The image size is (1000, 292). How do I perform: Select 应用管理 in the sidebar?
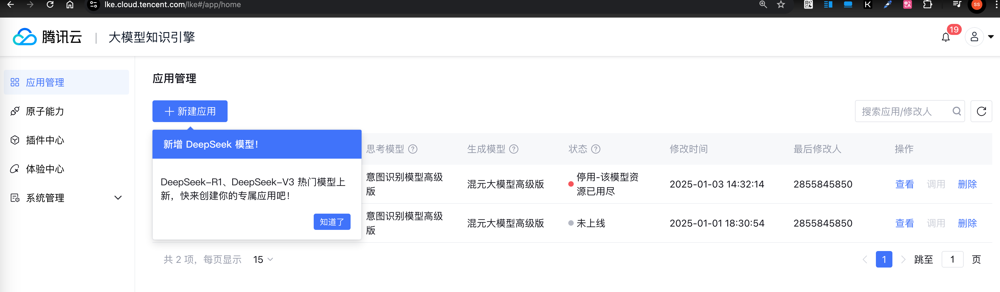pos(66,82)
